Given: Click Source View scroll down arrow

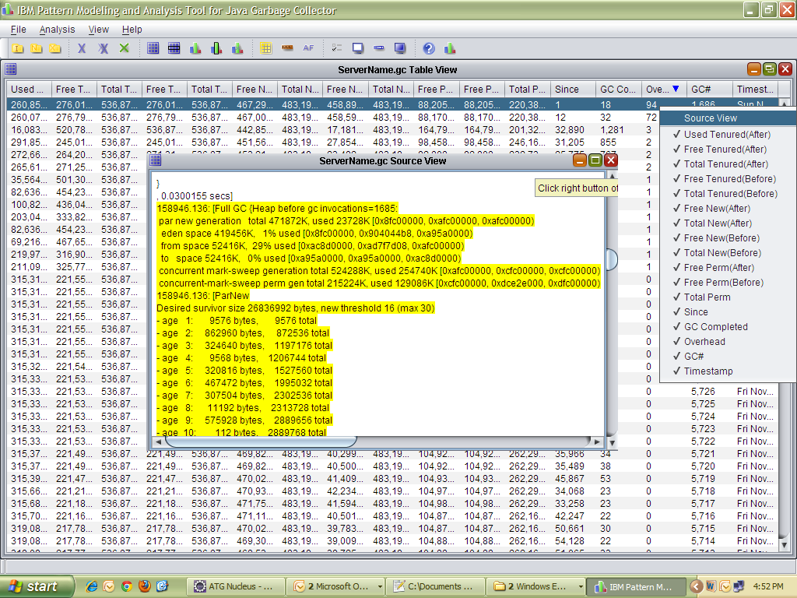Looking at the screenshot, I should coord(612,443).
